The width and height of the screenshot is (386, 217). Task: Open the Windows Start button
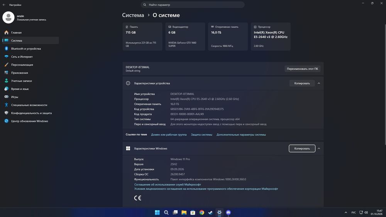pos(157,213)
